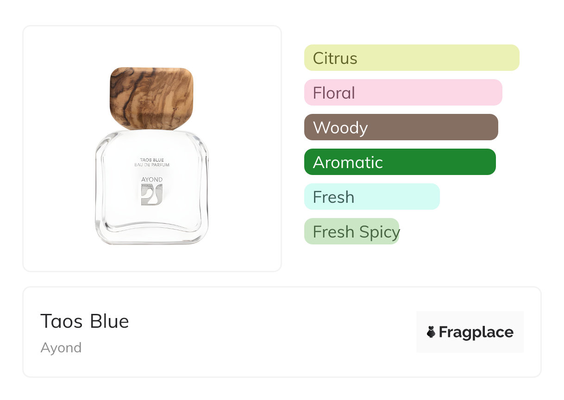
Task: Click the grey box behind the Fragplace logo
Action: pos(470,317)
